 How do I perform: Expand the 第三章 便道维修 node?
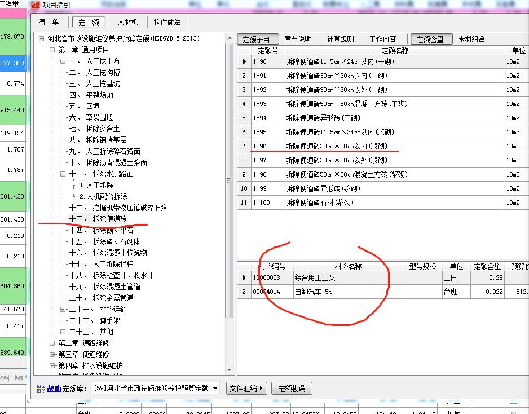tap(52, 355)
